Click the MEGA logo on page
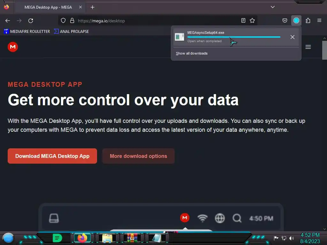The height and width of the screenshot is (245, 327). [13, 47]
